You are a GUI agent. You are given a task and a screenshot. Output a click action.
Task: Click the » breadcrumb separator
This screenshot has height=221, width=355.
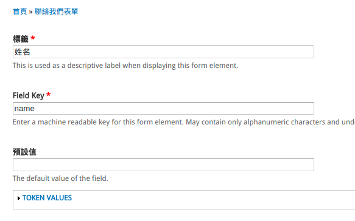coord(31,12)
